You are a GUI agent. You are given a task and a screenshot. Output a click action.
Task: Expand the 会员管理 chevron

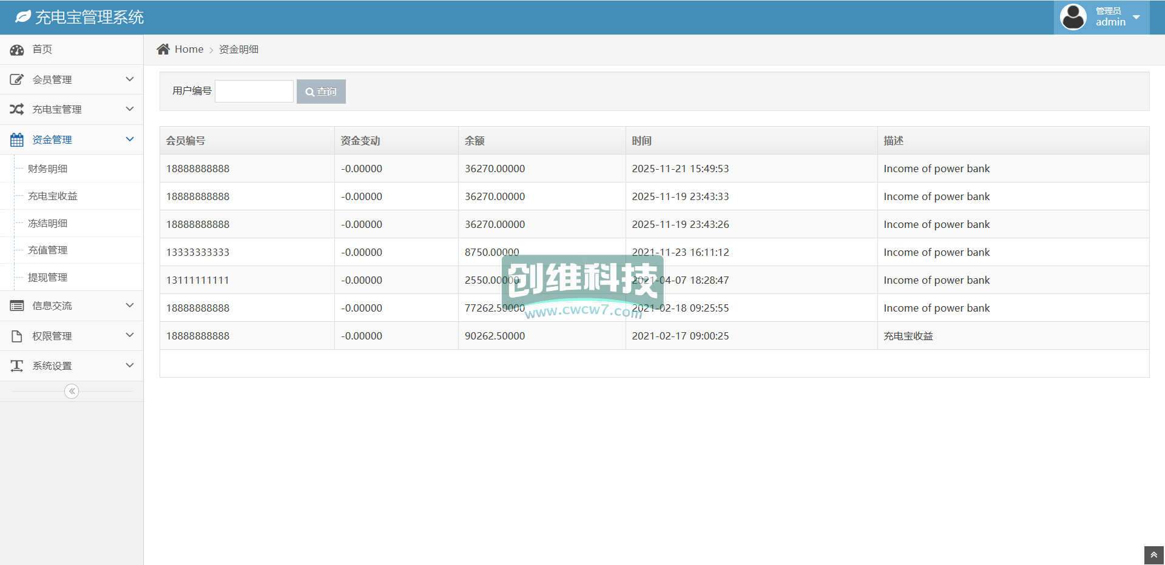click(x=129, y=79)
